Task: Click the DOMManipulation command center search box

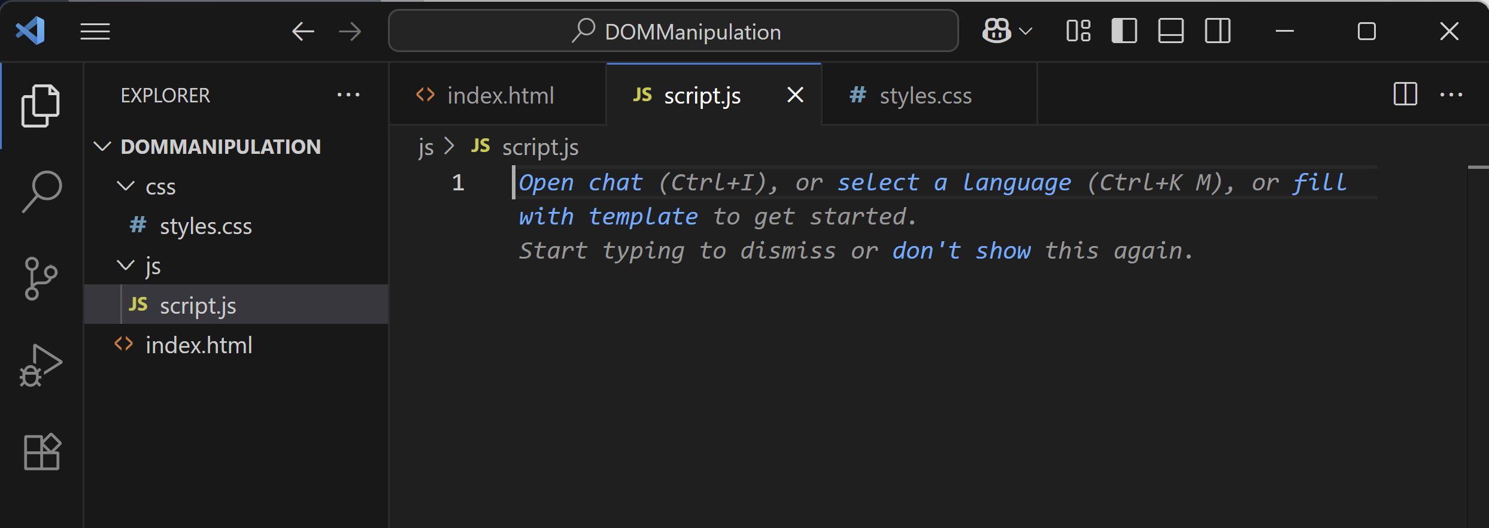Action: point(674,31)
